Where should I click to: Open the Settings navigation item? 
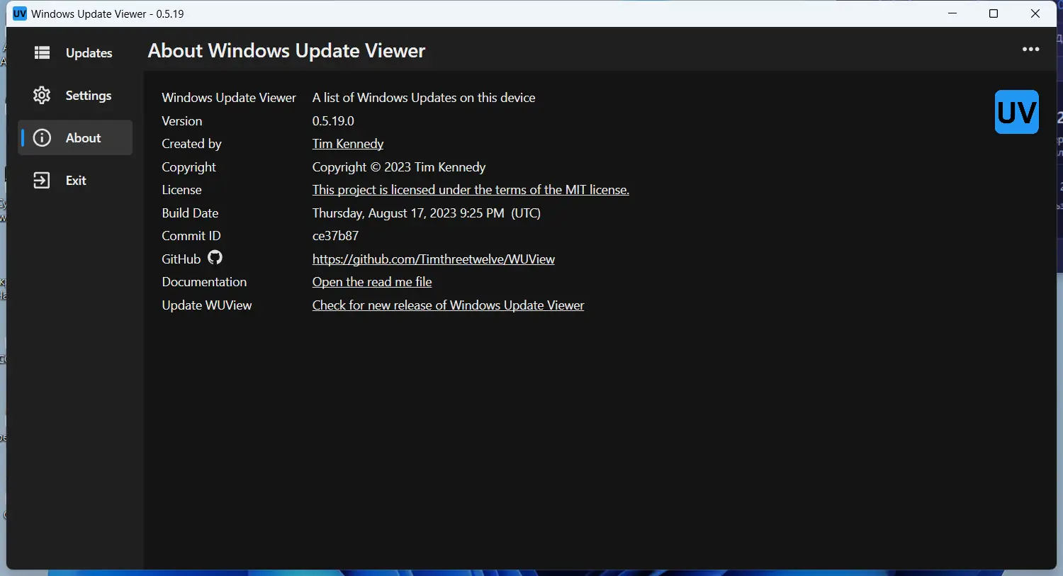(75, 95)
